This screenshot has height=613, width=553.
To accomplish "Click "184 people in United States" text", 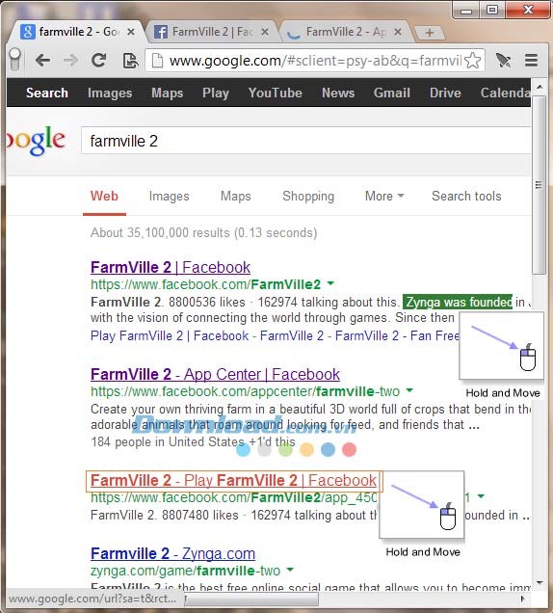I will tap(168, 442).
